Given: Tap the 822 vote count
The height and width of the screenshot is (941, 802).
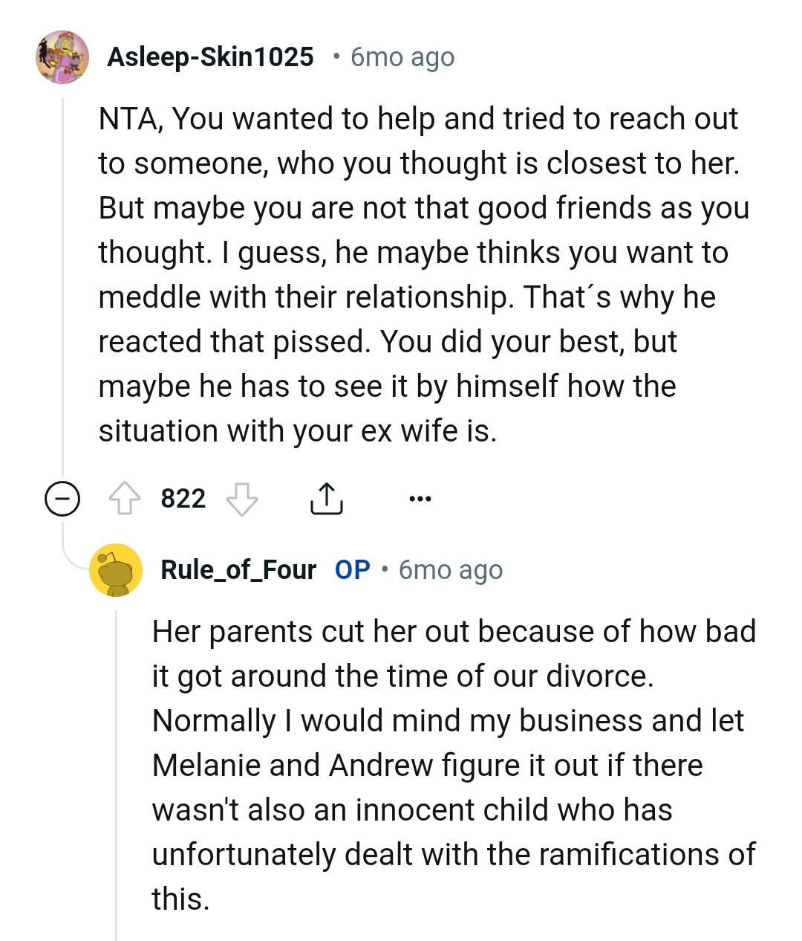Looking at the screenshot, I should 183,499.
